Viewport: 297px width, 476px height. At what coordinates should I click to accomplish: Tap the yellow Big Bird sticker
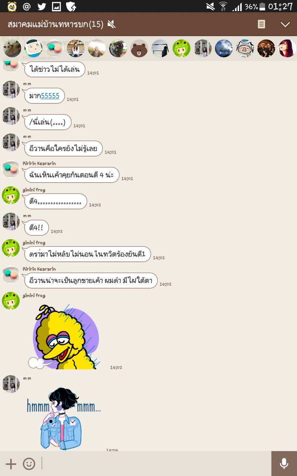[x=64, y=337]
